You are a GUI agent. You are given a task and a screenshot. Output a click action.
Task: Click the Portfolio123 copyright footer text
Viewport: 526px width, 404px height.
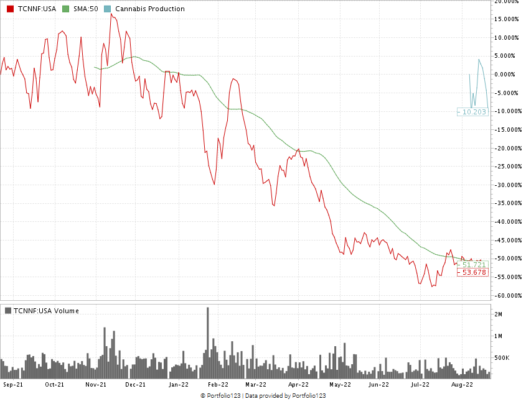[x=263, y=396]
